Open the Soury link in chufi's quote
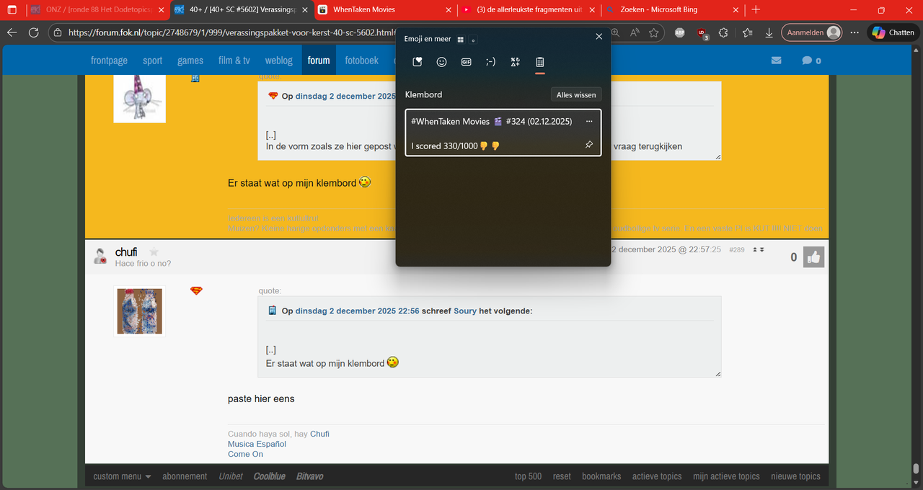 click(x=465, y=311)
